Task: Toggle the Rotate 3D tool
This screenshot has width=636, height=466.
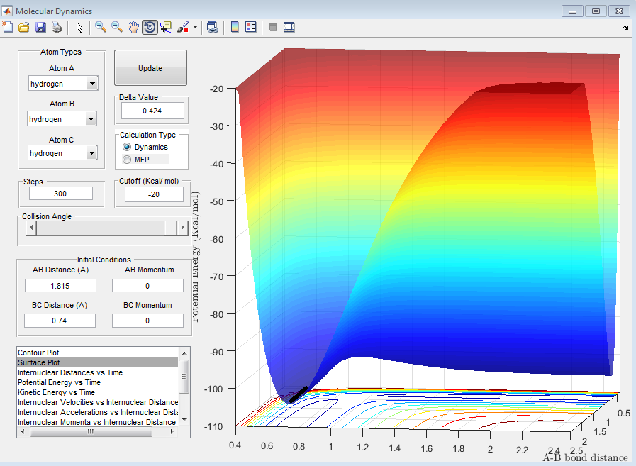Action: (x=150, y=27)
